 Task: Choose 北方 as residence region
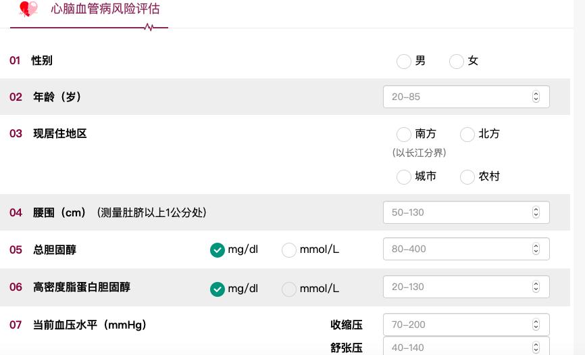point(467,135)
